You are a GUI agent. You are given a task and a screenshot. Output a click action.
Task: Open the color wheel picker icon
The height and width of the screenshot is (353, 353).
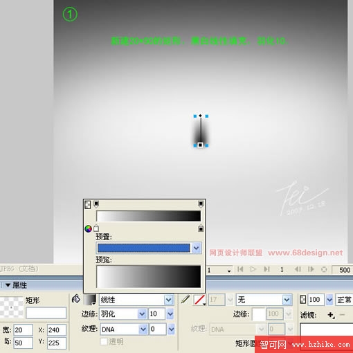coord(88,228)
